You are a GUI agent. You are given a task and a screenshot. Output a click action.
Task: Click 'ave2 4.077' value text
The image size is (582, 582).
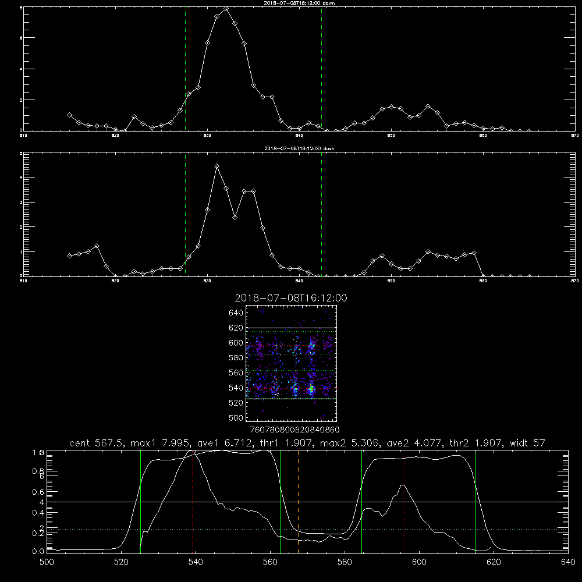click(x=414, y=443)
